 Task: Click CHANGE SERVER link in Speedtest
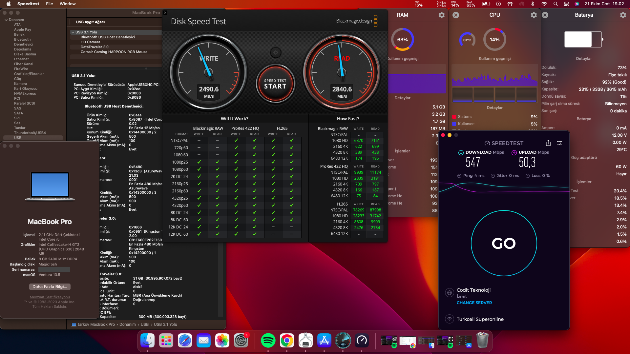point(474,303)
